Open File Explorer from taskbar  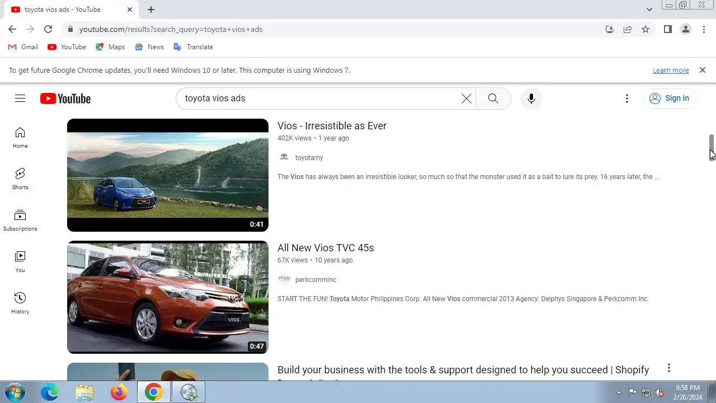pos(84,392)
